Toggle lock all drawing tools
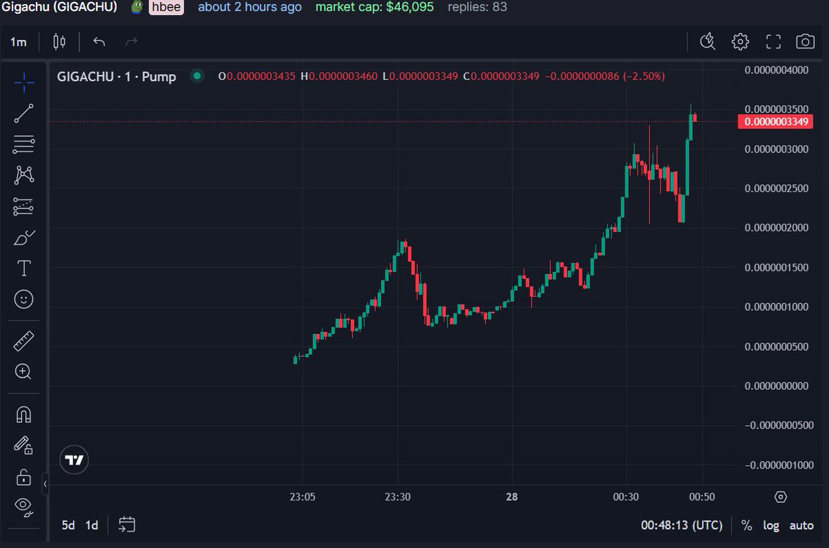 (x=23, y=476)
